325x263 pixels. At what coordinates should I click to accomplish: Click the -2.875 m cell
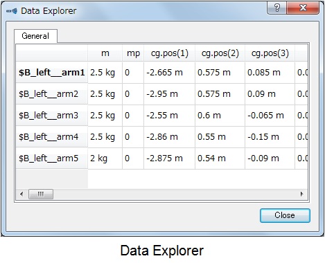pos(169,158)
